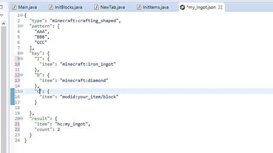273x153 pixels.
Task: Click the Java file icon on NewTab.java tab
Action: 96,7
